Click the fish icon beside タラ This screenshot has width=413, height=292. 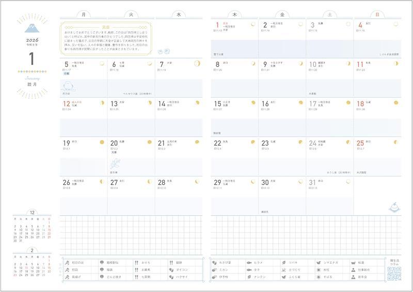point(249,270)
